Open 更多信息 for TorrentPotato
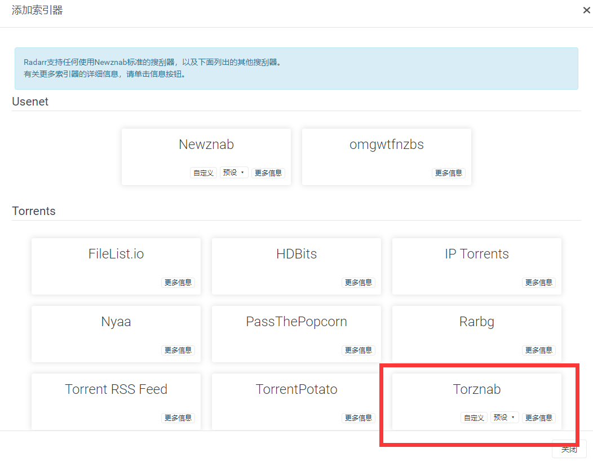This screenshot has width=593, height=461. (359, 418)
